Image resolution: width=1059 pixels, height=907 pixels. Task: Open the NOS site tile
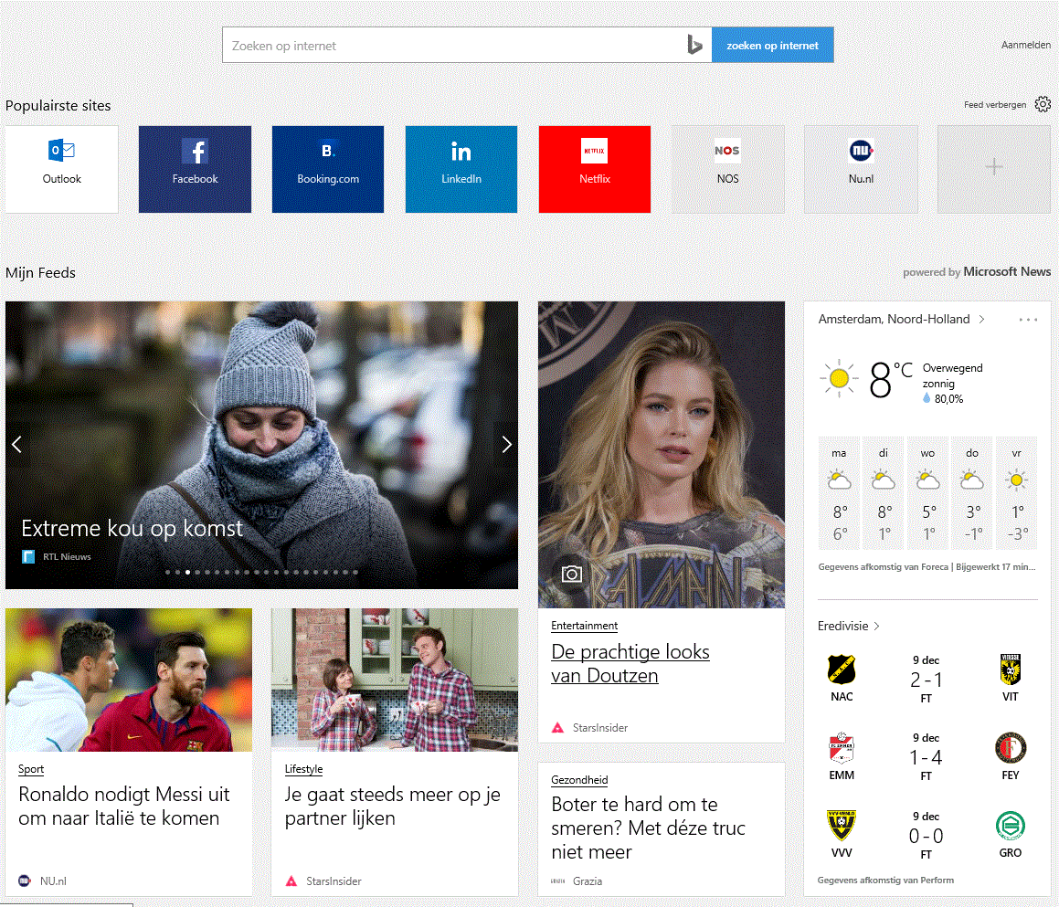pos(727,169)
